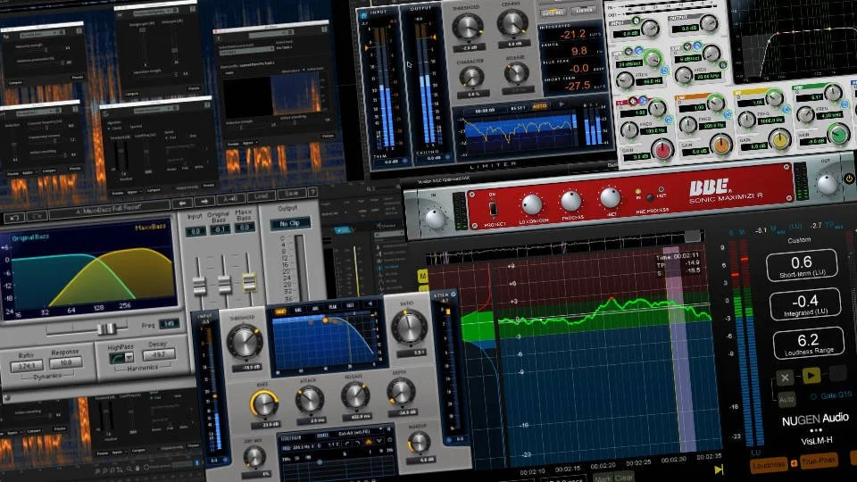Click the MaxxBass undo arrow button
Viewport: 857px width, 482px height.
pos(14,218)
